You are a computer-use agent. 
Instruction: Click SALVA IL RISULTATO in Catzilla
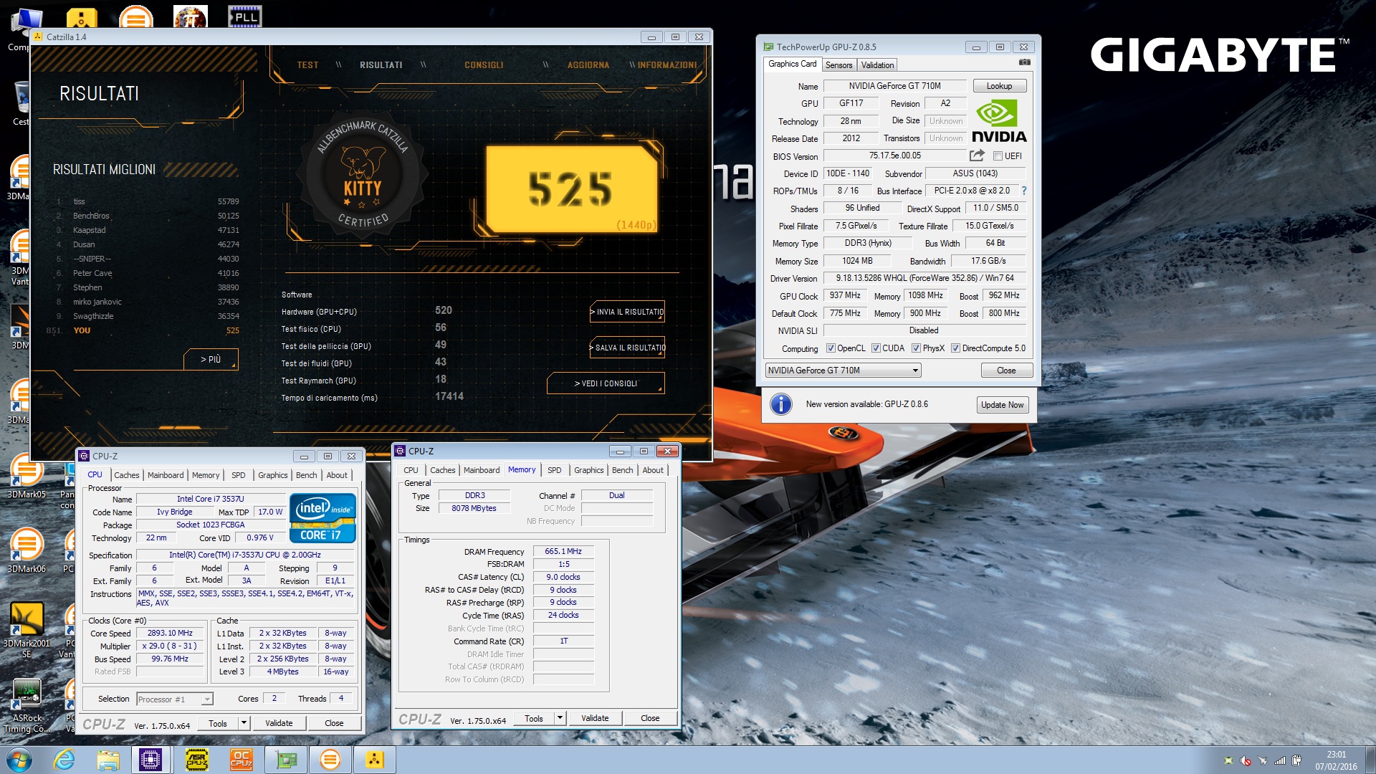point(627,348)
